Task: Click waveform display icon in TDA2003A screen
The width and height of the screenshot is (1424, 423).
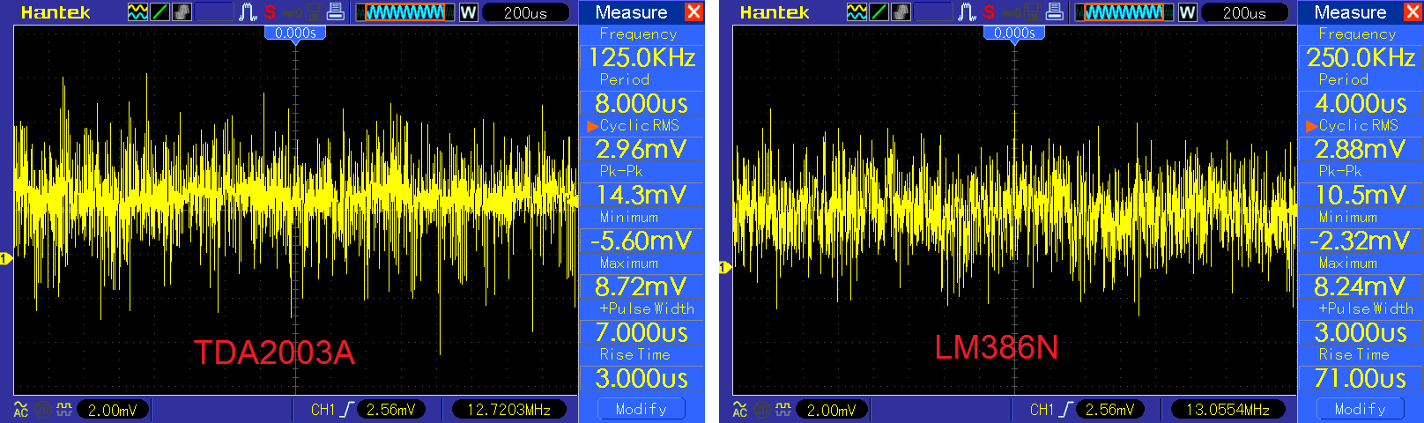Action: 138,12
